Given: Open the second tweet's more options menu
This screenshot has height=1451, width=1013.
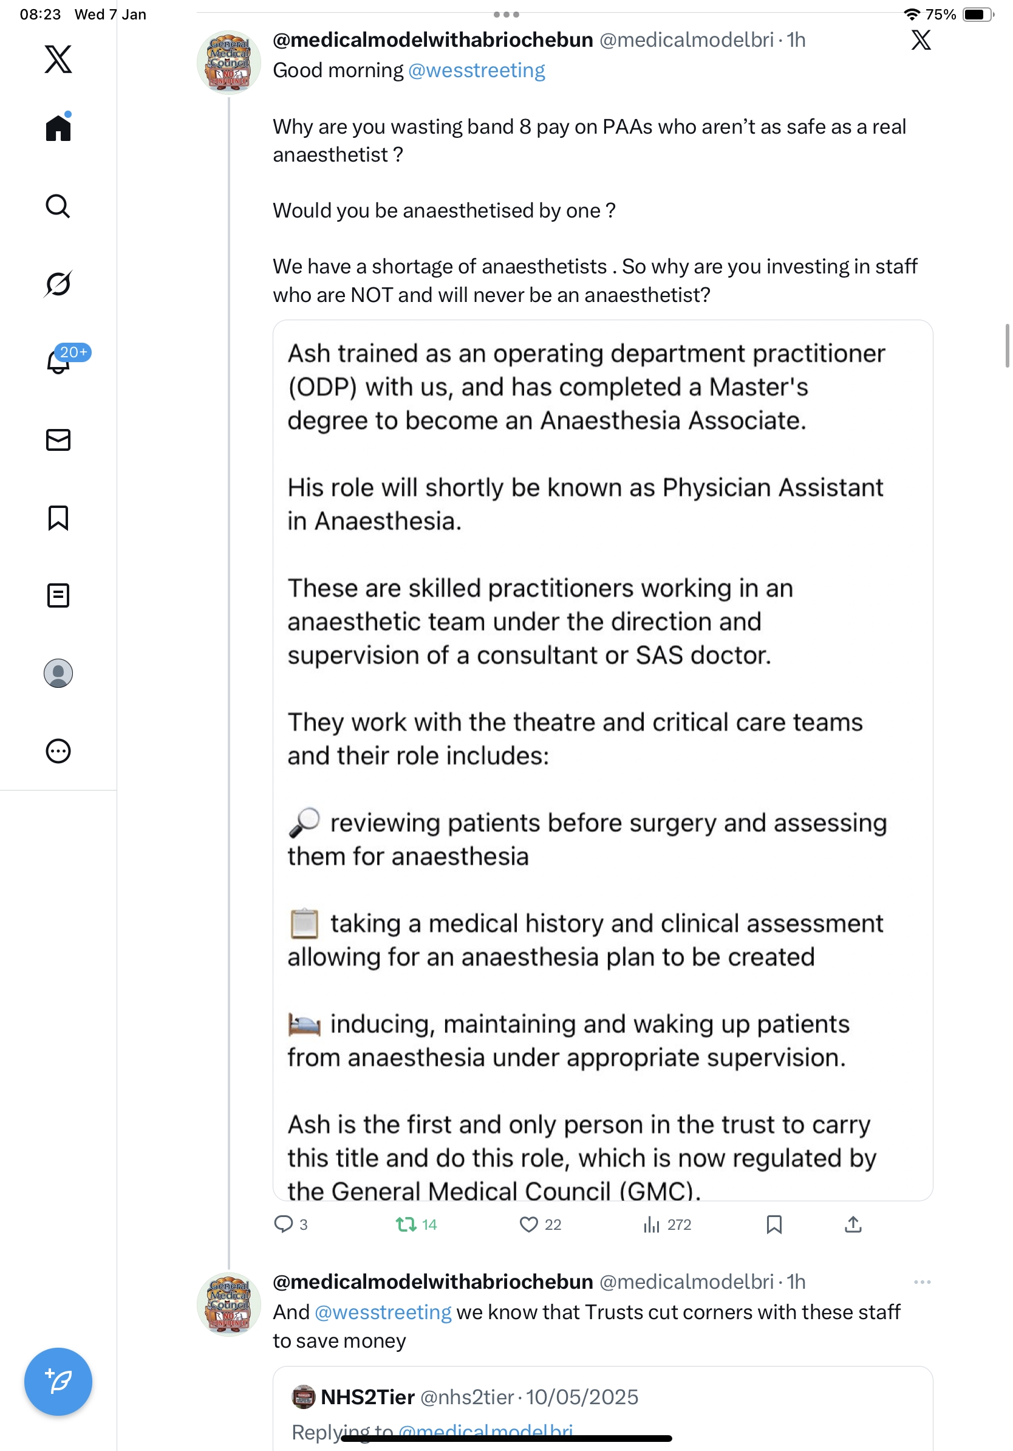Looking at the screenshot, I should (922, 1281).
